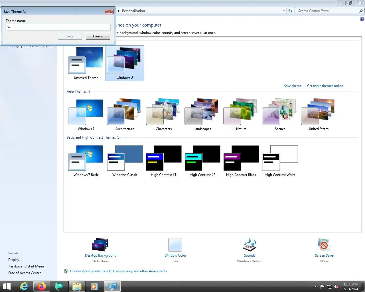This screenshot has height=292, width=365.
Task: Apply the United States theme
Action: coord(319,114)
